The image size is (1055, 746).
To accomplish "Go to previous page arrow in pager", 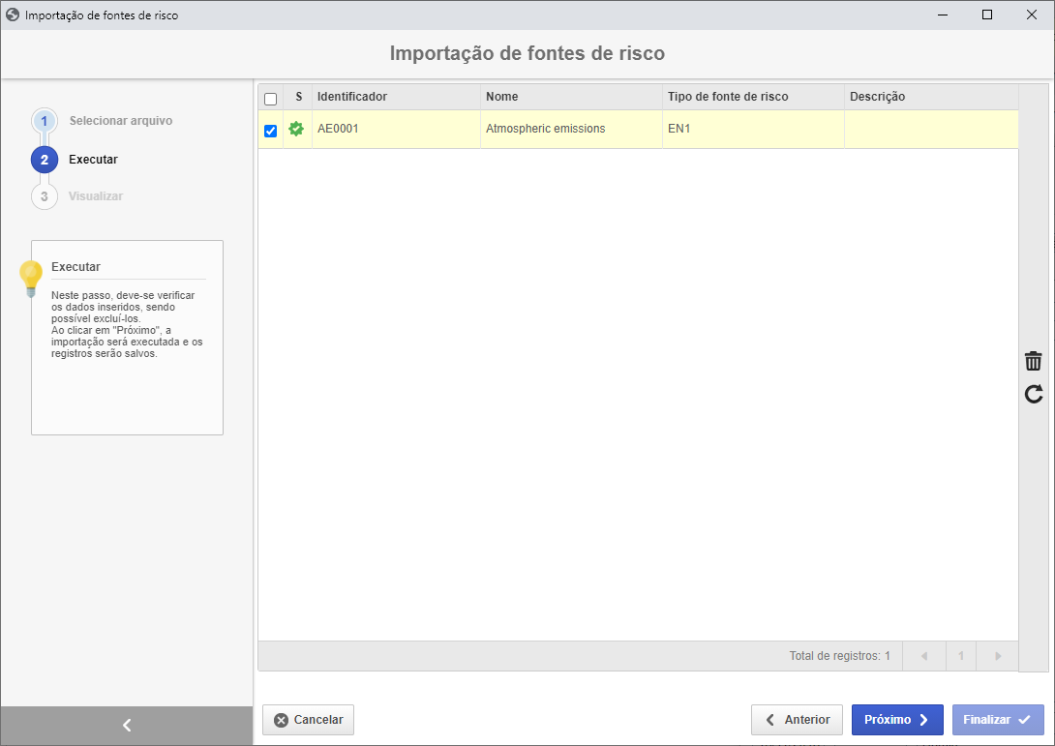I will coord(923,656).
